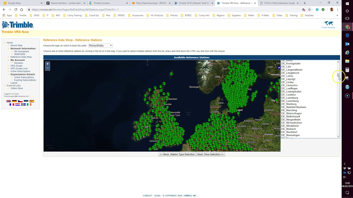Switch language to German via German flag

[x=14, y=101]
